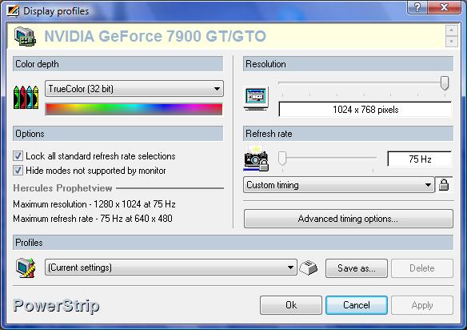Image resolution: width=467 pixels, height=330 pixels.
Task: Click the Maximum refresh rate 75 Hz text
Action: click(x=93, y=219)
